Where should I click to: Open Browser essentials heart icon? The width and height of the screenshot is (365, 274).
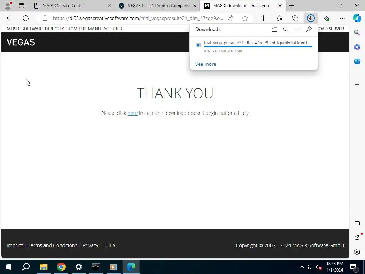pyautogui.click(x=327, y=18)
